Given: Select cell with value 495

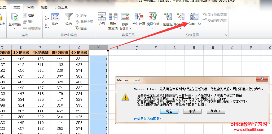Looking at the screenshot, I should (x=21, y=123).
